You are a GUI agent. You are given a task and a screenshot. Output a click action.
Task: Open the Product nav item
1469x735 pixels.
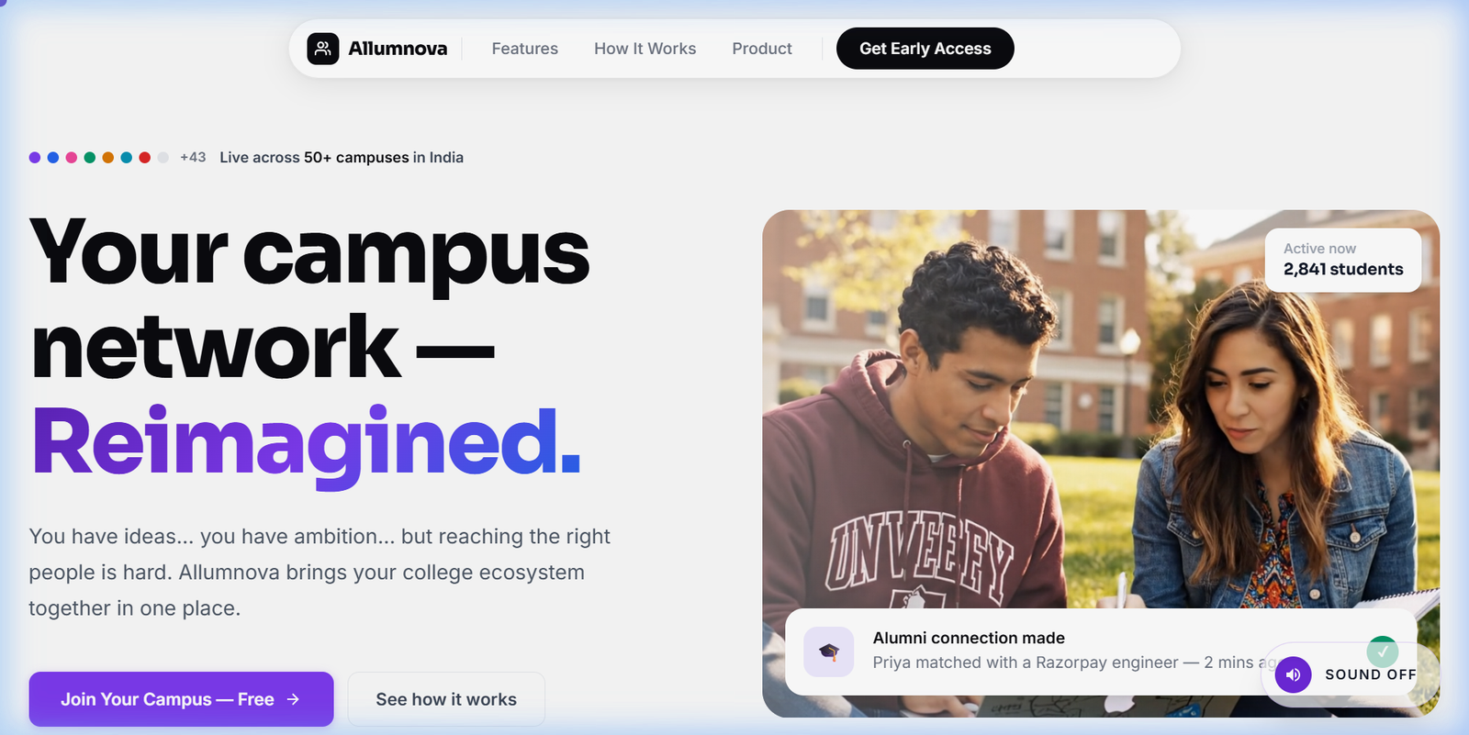click(761, 49)
